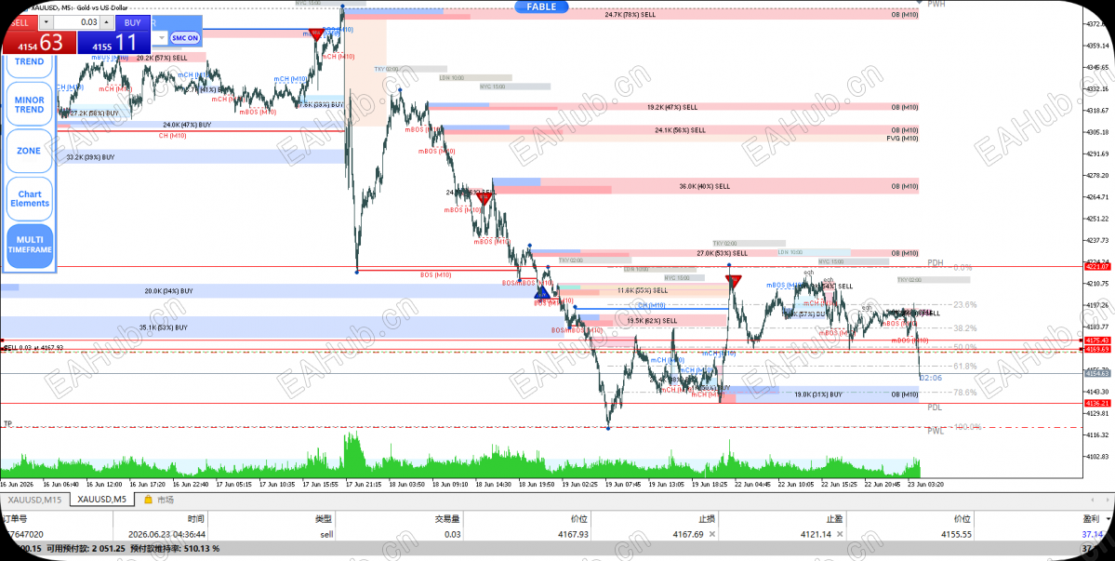Click the 4136.21 price tag on right axis
The width and height of the screenshot is (1115, 561).
point(1098,403)
